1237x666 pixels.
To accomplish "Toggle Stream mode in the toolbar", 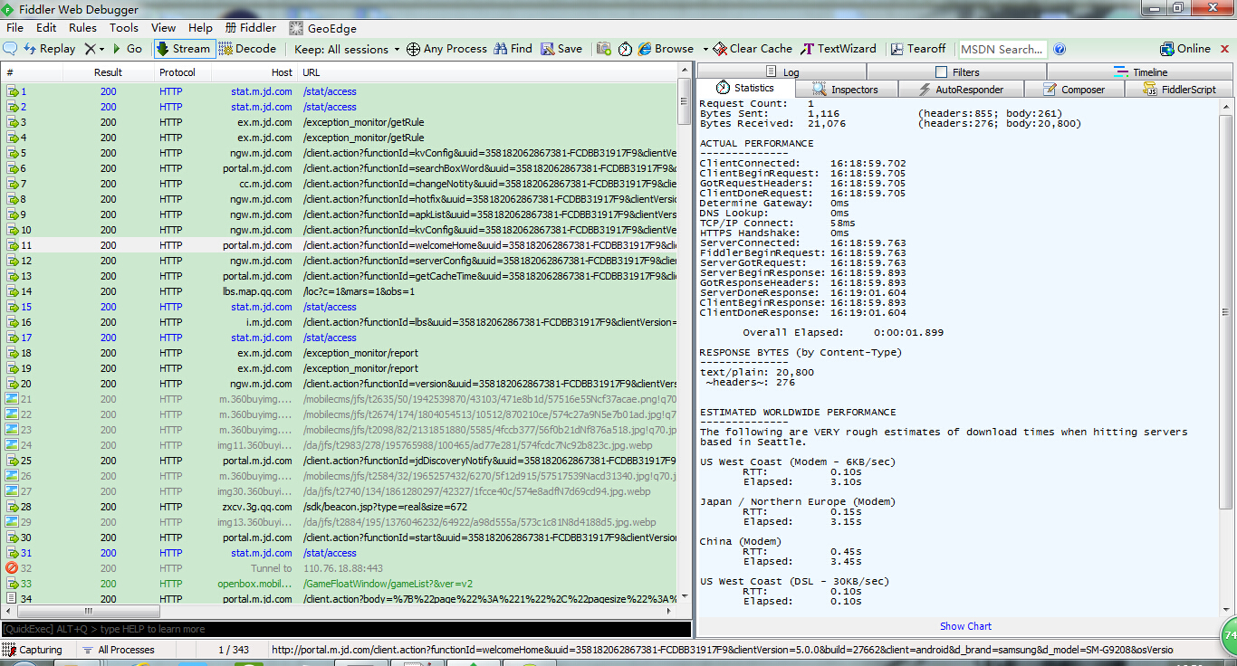I will click(183, 49).
